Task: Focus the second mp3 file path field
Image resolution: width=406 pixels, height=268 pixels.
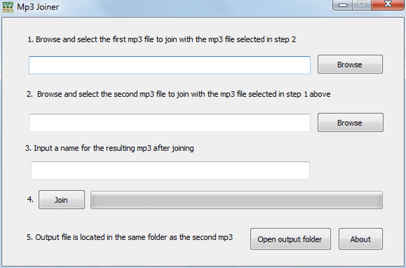Action: (170, 122)
